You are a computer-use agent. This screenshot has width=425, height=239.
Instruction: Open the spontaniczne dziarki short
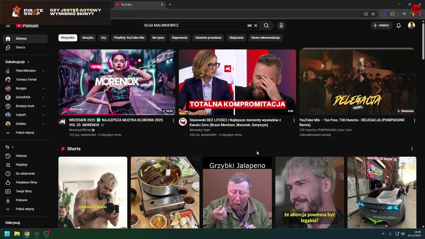point(93,193)
